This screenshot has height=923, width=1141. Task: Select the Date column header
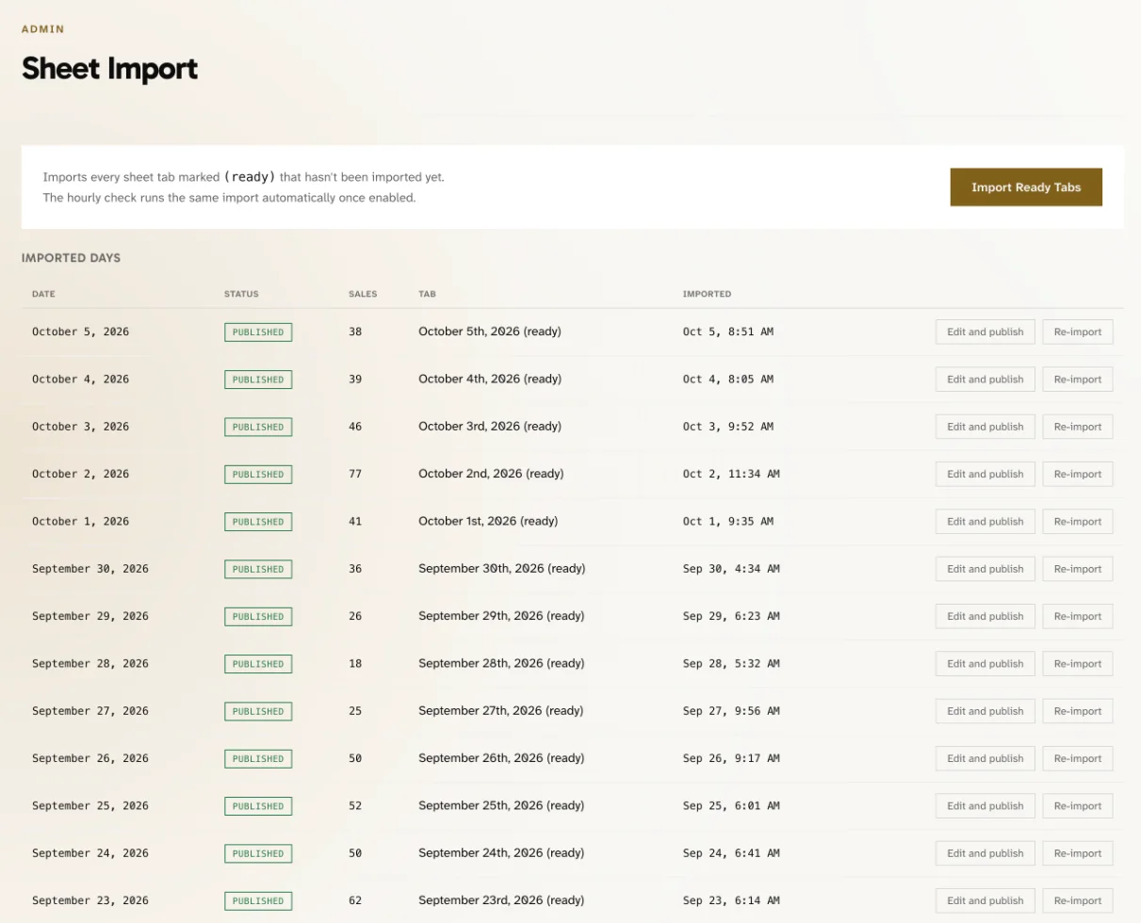click(x=43, y=294)
